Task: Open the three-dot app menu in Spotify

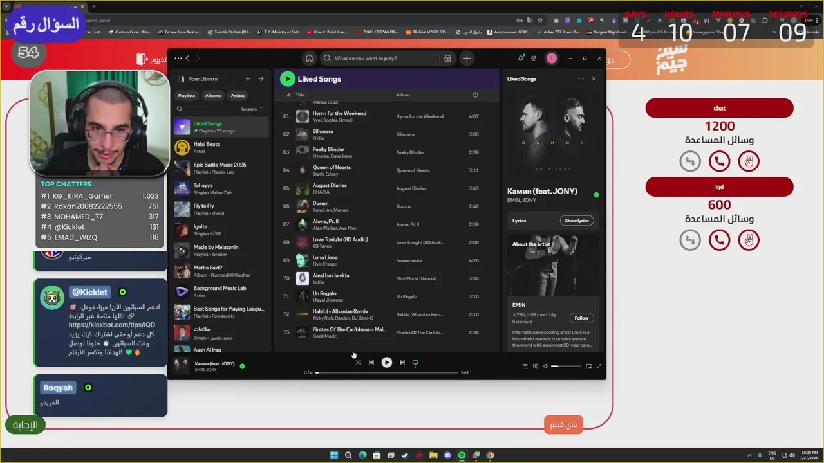Action: pos(178,59)
